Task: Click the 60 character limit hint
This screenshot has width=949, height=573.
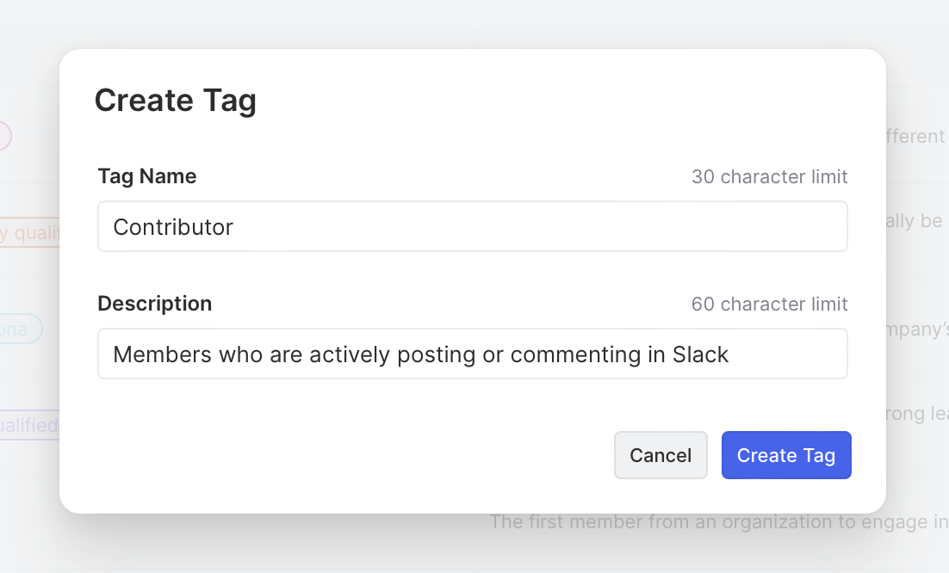Action: (x=769, y=305)
